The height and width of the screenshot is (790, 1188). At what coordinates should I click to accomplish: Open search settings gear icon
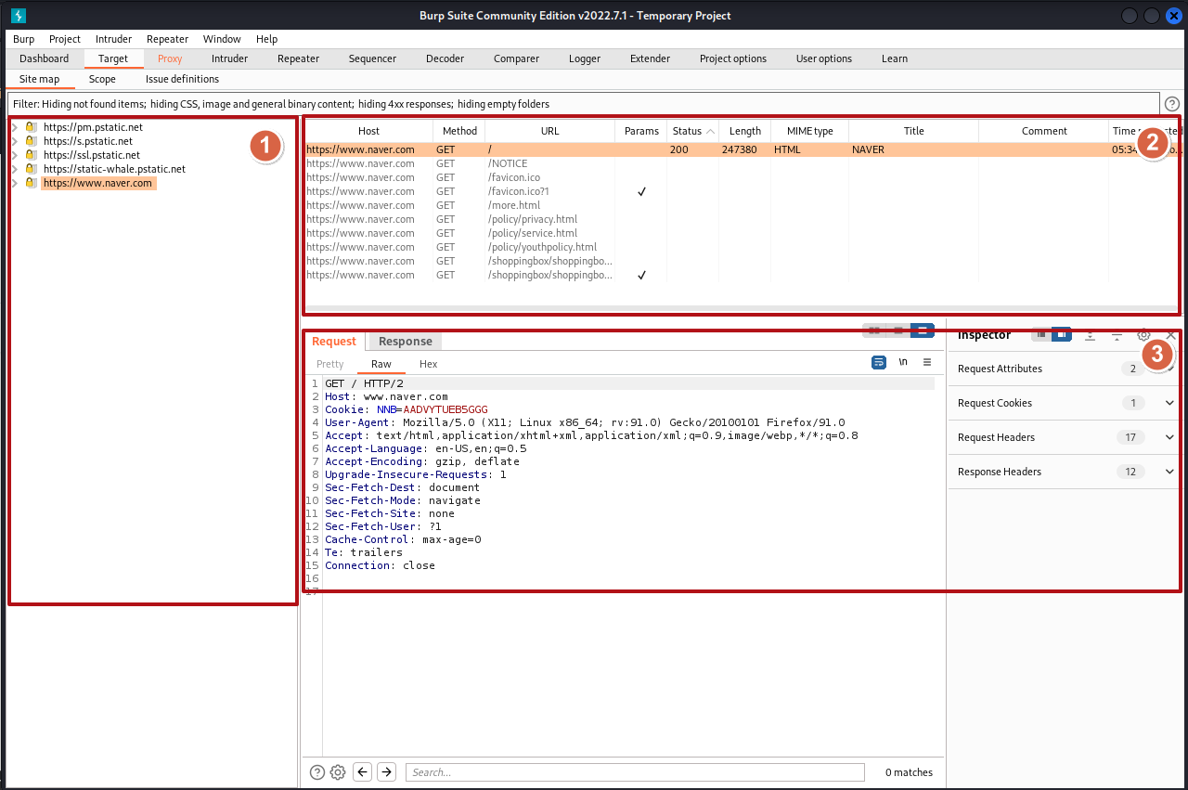click(338, 772)
